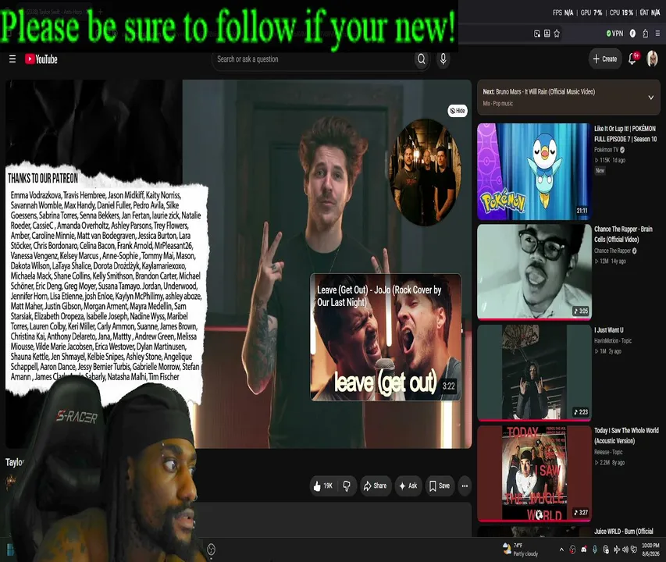Open YouTube notifications bell

[632, 59]
